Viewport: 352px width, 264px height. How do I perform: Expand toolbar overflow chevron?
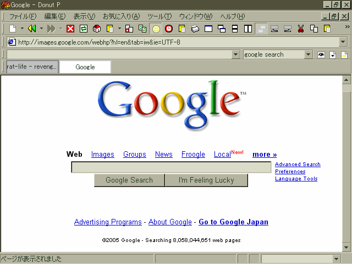[x=347, y=27]
